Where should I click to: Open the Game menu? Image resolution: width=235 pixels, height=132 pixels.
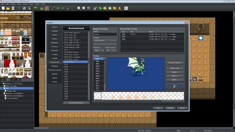coord(37,4)
